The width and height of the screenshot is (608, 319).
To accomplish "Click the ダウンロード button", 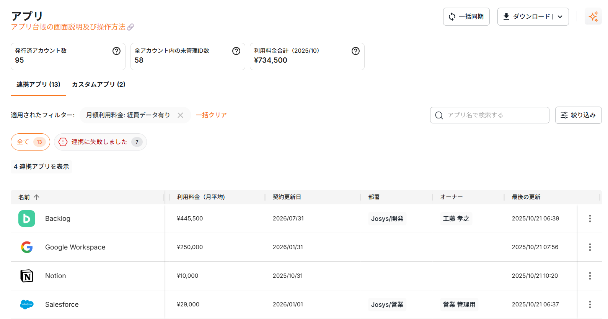I will click(x=533, y=17).
